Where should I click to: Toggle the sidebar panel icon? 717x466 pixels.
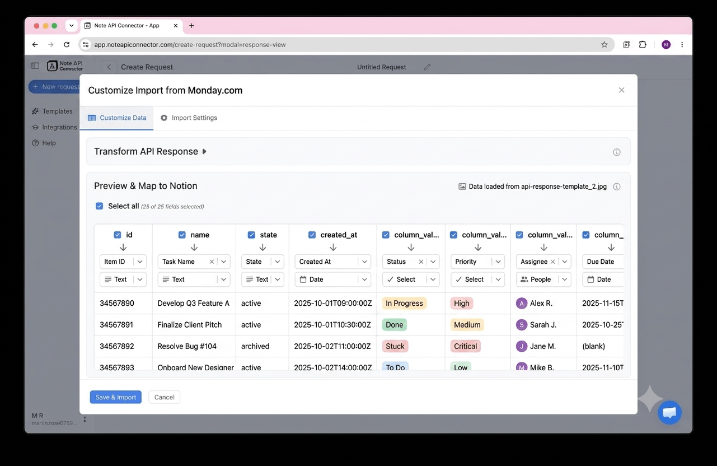coord(35,66)
